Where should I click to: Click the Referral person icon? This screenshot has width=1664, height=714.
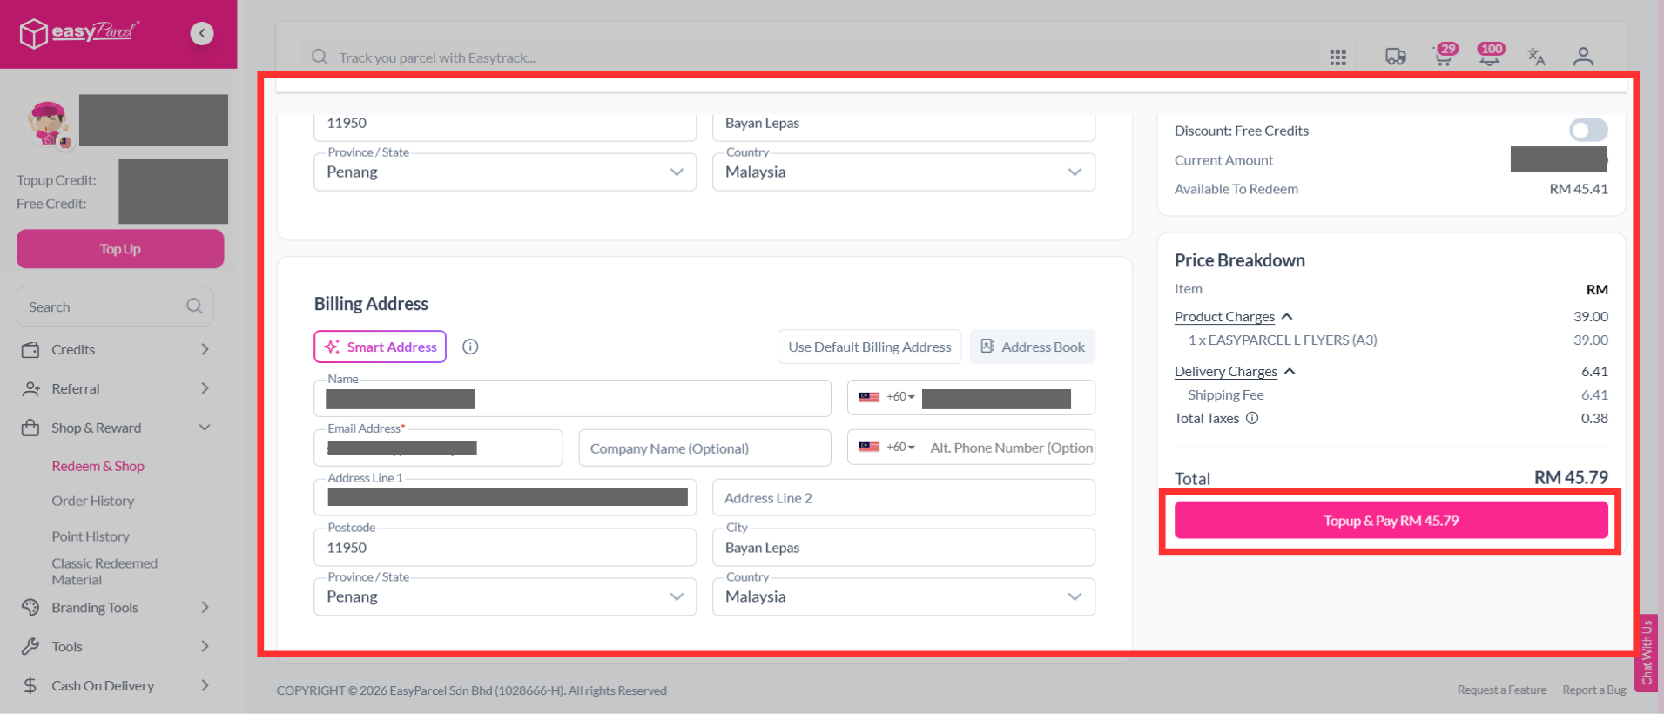[x=30, y=389]
